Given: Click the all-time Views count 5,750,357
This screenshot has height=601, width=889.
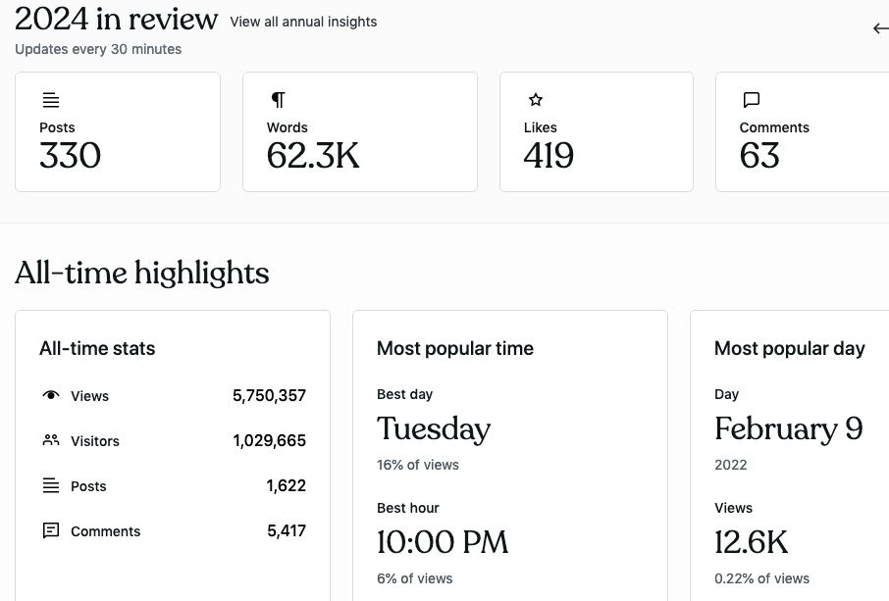Looking at the screenshot, I should pyautogui.click(x=269, y=396).
